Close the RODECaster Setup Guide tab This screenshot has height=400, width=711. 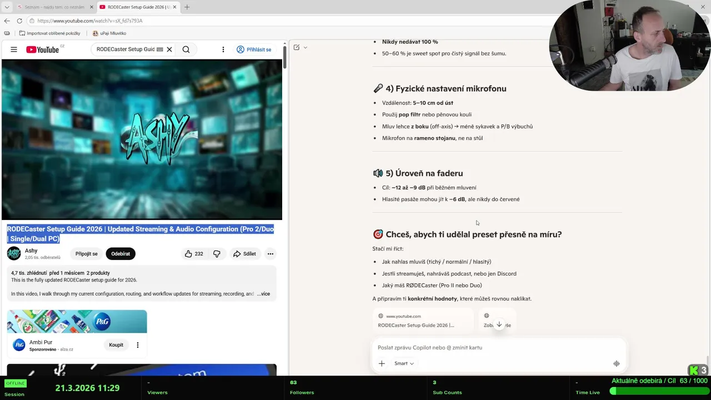(174, 7)
